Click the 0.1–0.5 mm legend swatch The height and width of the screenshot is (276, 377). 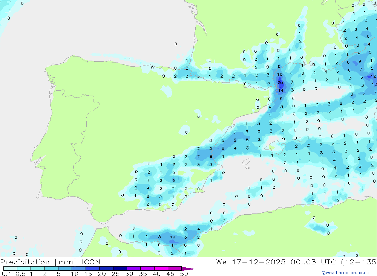click(10, 268)
